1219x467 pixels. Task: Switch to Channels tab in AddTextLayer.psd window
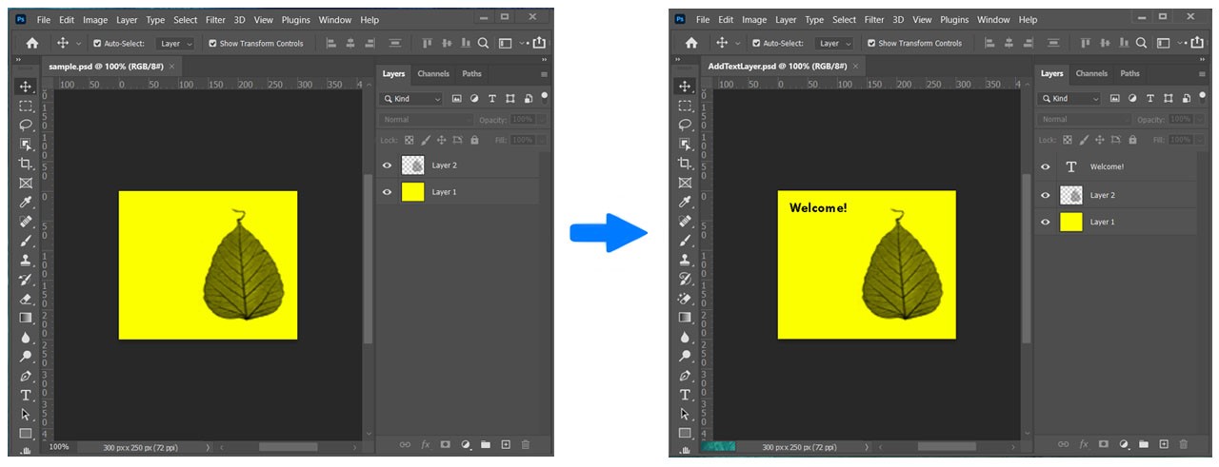pyautogui.click(x=1091, y=73)
